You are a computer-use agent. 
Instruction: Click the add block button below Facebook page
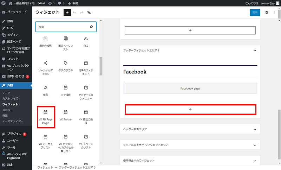click(190, 109)
